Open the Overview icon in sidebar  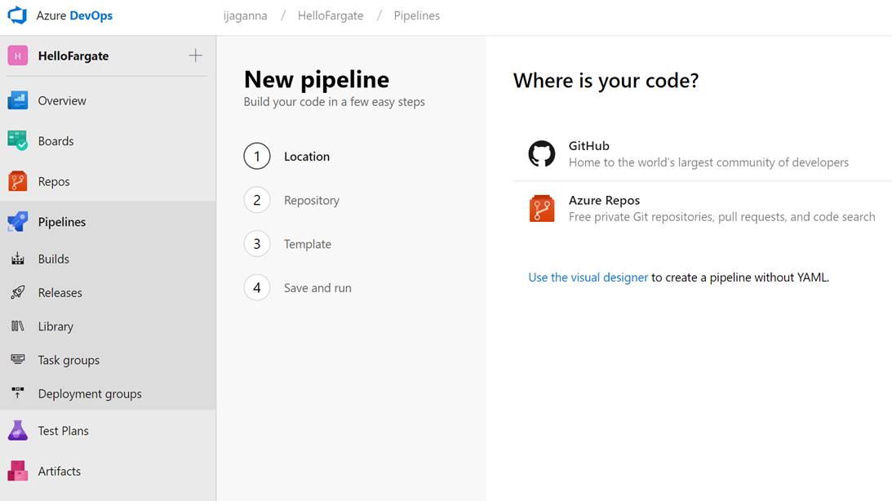tap(18, 100)
